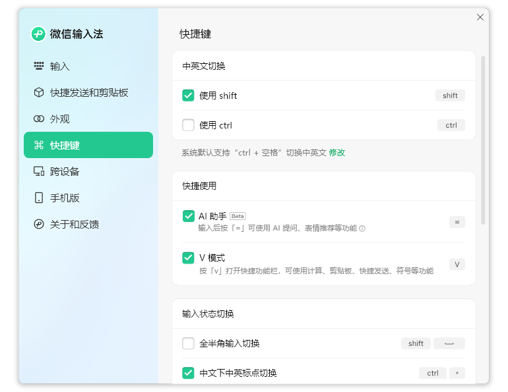Click the WeChat Input logo icon
The width and height of the screenshot is (508, 392).
(x=38, y=34)
